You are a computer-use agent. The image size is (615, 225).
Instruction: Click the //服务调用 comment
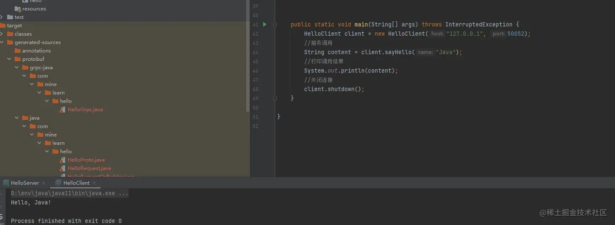[x=318, y=43]
